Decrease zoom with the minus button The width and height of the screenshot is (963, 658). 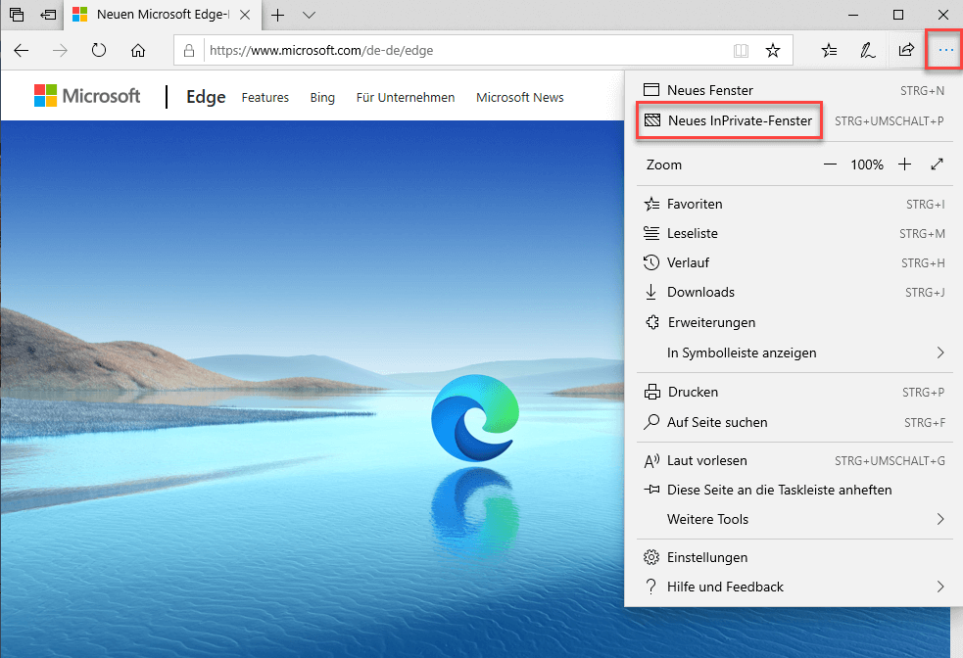(830, 164)
